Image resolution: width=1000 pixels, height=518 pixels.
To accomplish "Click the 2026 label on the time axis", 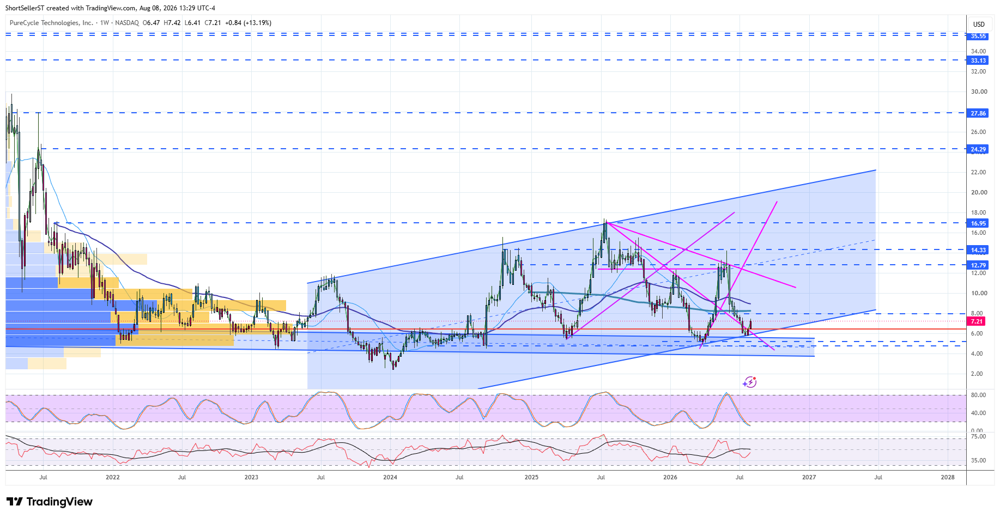I will (x=670, y=477).
